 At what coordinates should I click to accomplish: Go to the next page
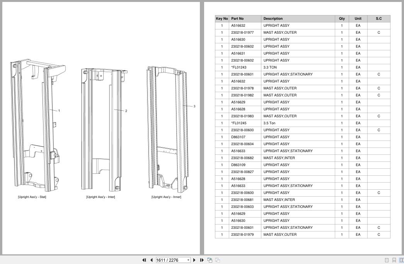click(194, 260)
